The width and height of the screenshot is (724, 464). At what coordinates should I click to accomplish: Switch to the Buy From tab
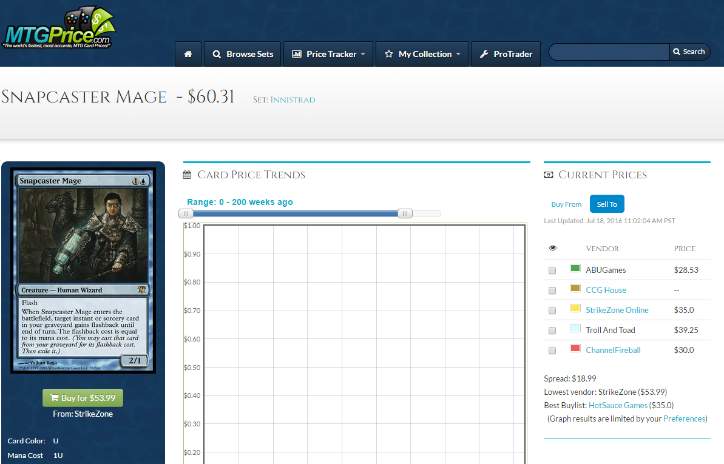click(566, 204)
